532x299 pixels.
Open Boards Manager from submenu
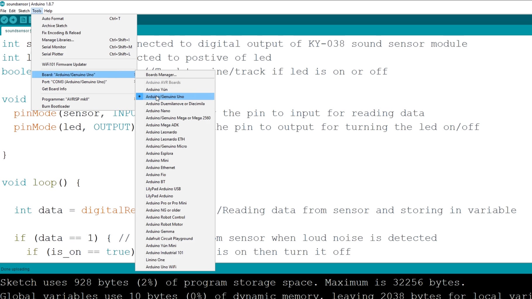click(175, 75)
